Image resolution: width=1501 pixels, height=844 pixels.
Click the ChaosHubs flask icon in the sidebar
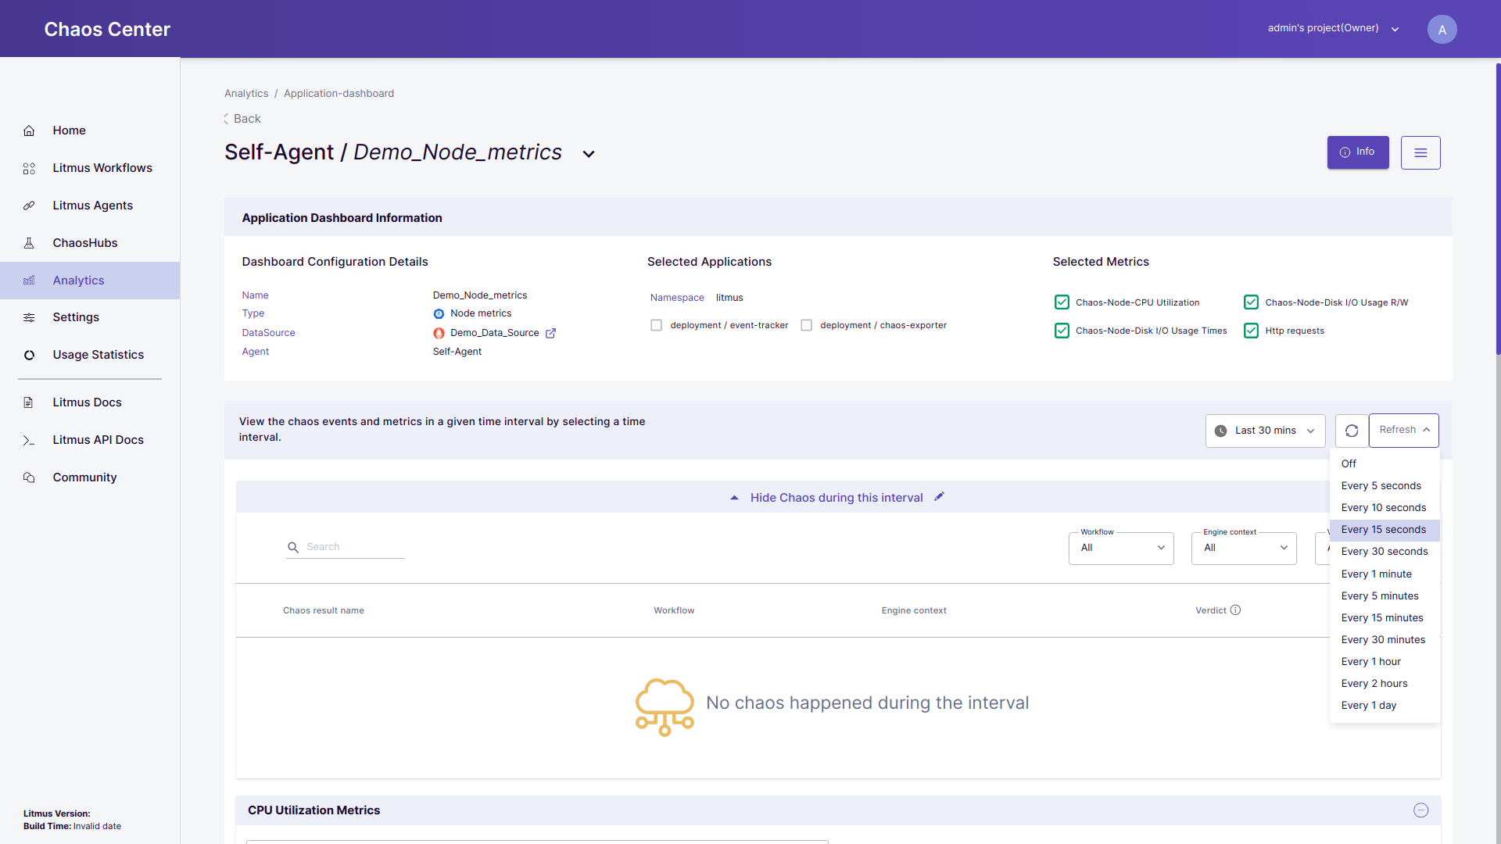[29, 243]
